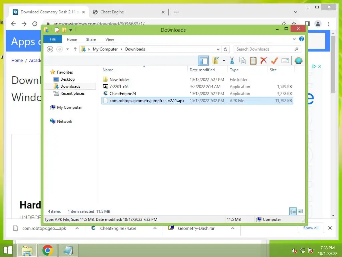Viewport: 342px width, 257px height.
Task: Switch to Details view in status bar
Action: pyautogui.click(x=293, y=211)
